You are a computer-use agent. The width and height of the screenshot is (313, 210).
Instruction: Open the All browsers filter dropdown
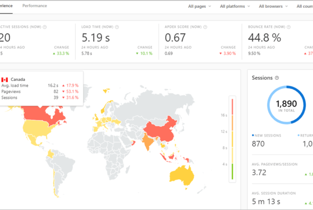[273, 6]
